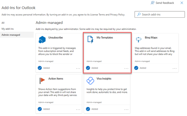Screen dimensions: 187x116
Task: Toggle the Added checkmark for Unsubscribe
Action: point(40,68)
